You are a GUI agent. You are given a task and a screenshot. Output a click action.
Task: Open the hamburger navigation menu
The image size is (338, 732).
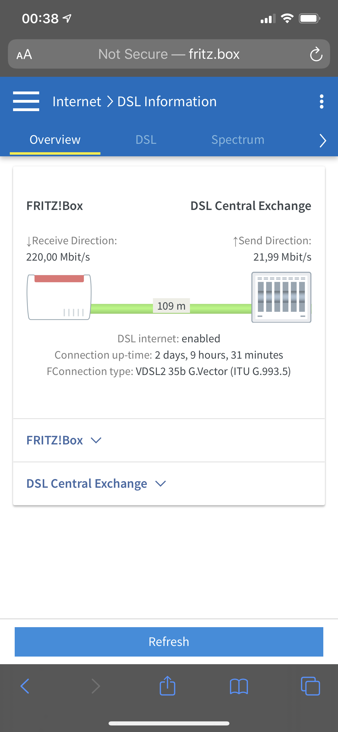click(26, 102)
